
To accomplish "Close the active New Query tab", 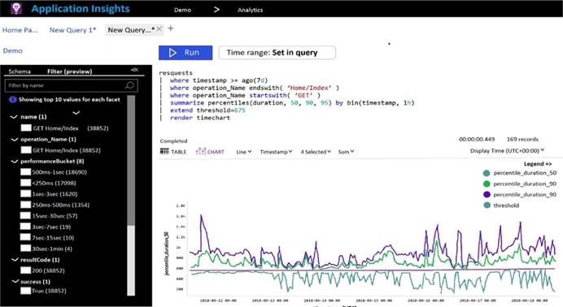I will 159,28.
